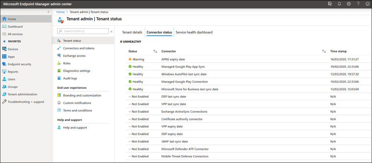Open Troubleshooting + support in sidebar
Screen dimensions: 372x163
26,102
